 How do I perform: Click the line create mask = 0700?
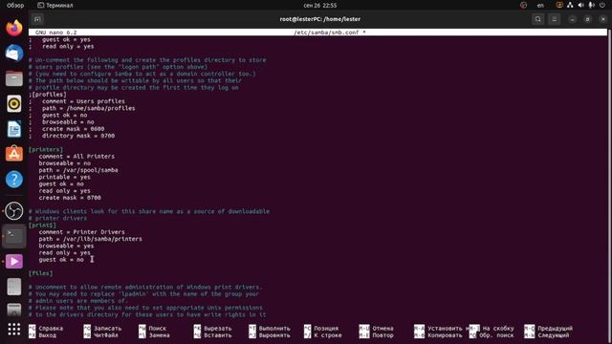(x=70, y=198)
